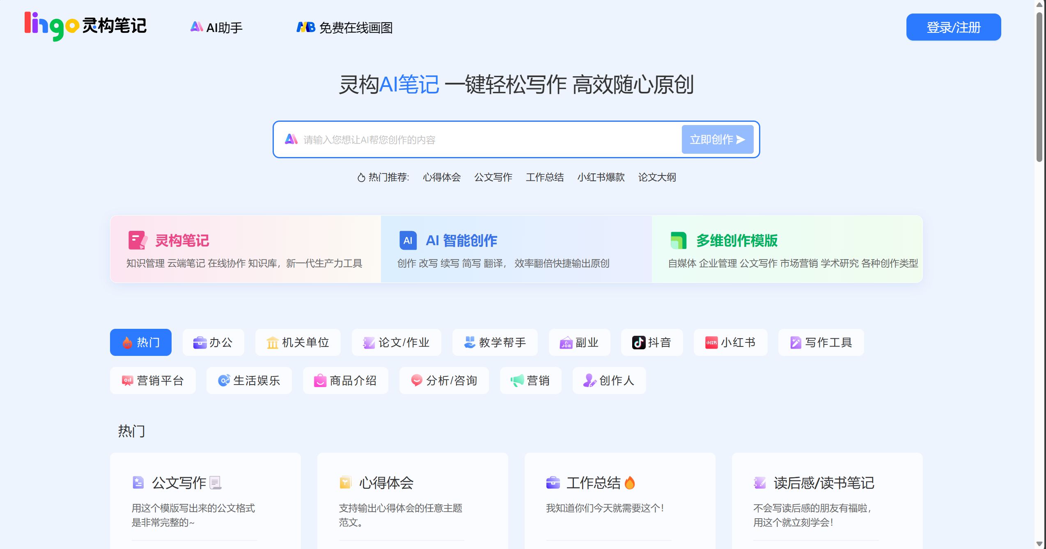Click the 登录/注册 button
1046x549 pixels.
953,27
